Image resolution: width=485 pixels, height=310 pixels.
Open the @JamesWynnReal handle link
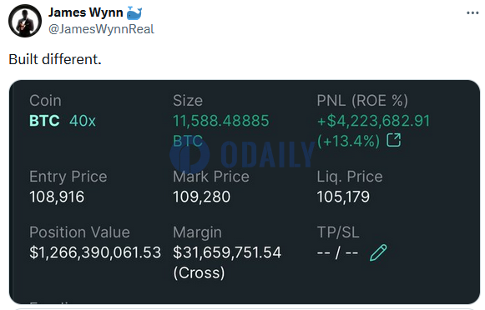(x=101, y=29)
